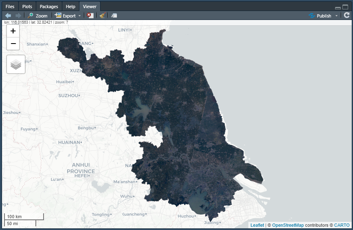Follow the CARTO attribution link
The image size is (353, 230).
point(342,225)
